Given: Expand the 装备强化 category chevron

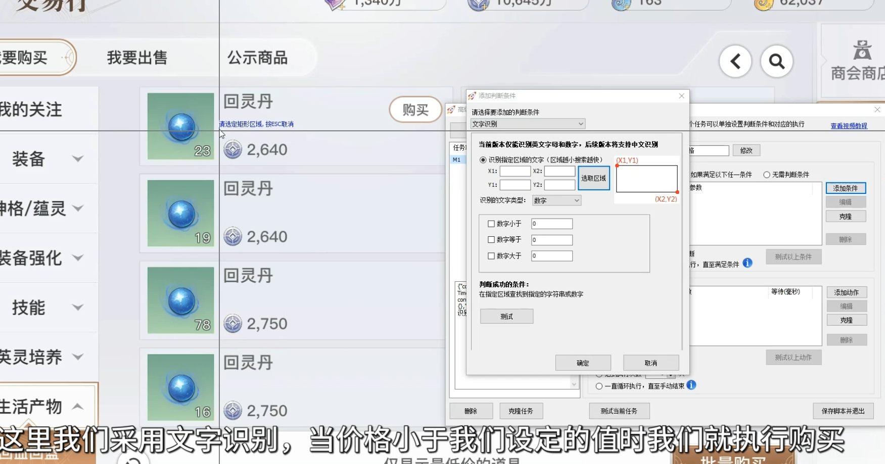Looking at the screenshot, I should pos(77,258).
